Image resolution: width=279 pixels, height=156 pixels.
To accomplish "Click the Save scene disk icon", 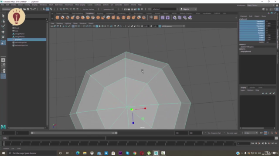I will pos(28,9).
